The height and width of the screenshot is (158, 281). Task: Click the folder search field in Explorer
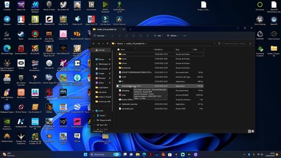[238, 43]
